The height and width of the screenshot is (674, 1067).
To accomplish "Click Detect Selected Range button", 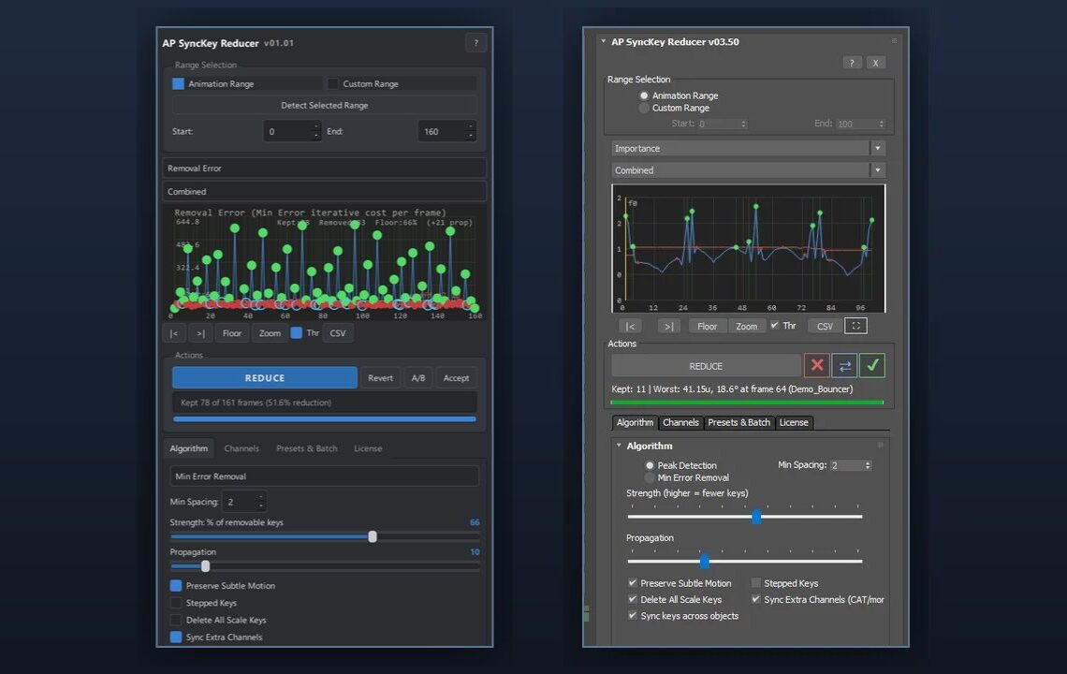I will (x=325, y=106).
